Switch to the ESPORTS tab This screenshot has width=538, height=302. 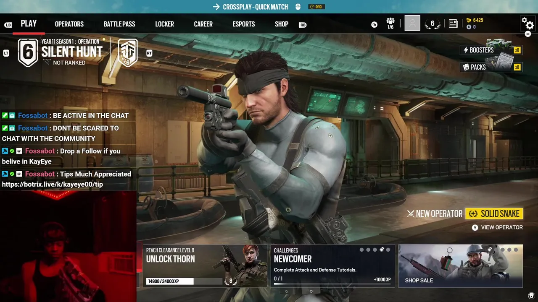point(244,24)
